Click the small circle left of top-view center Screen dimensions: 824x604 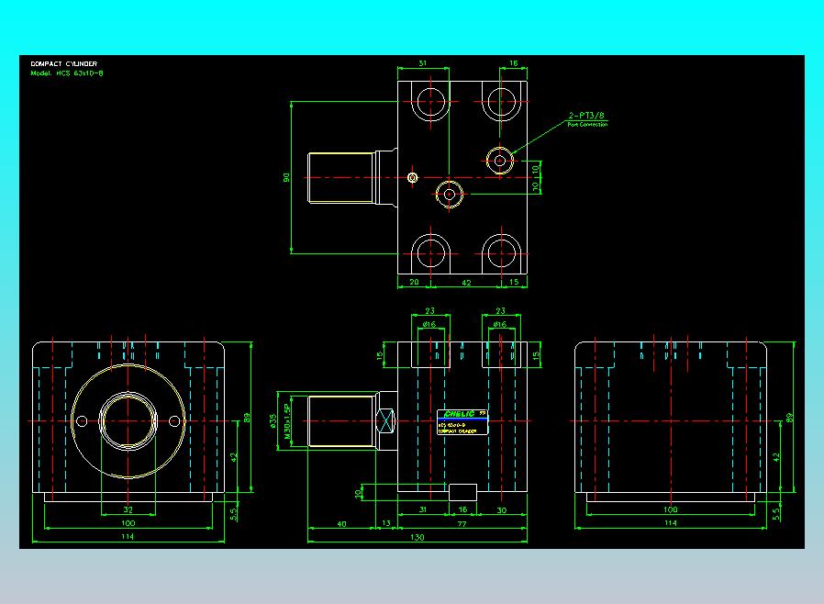413,178
